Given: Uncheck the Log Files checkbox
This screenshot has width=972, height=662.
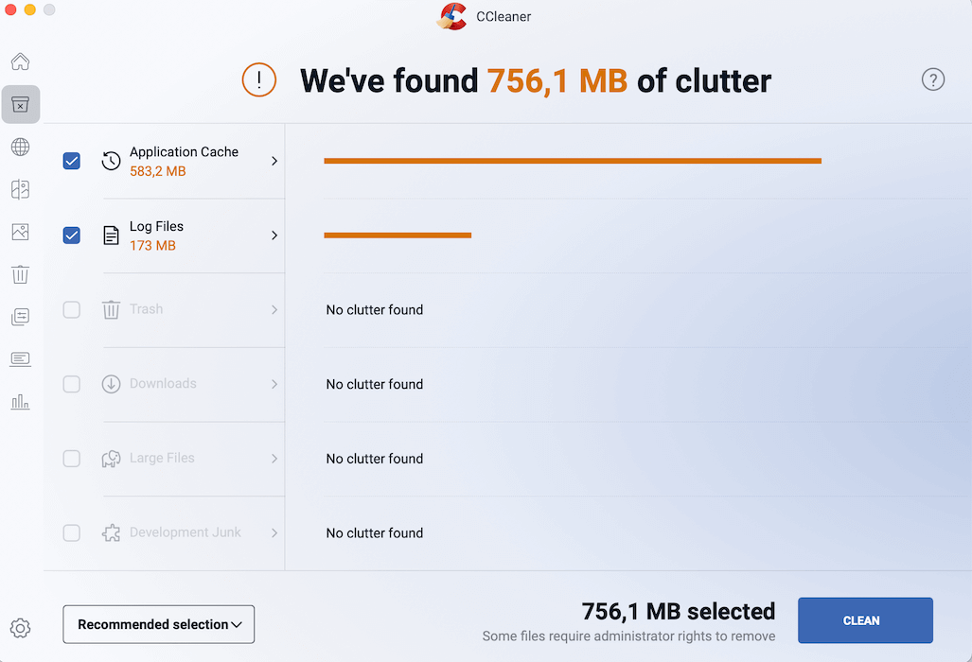Looking at the screenshot, I should coord(71,235).
